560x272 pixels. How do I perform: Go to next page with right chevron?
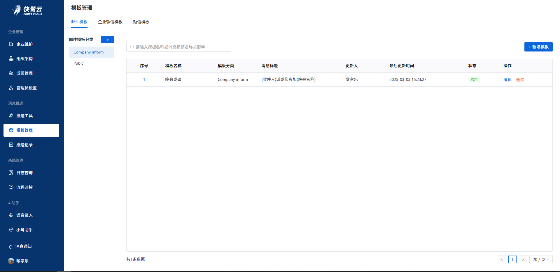(x=523, y=259)
